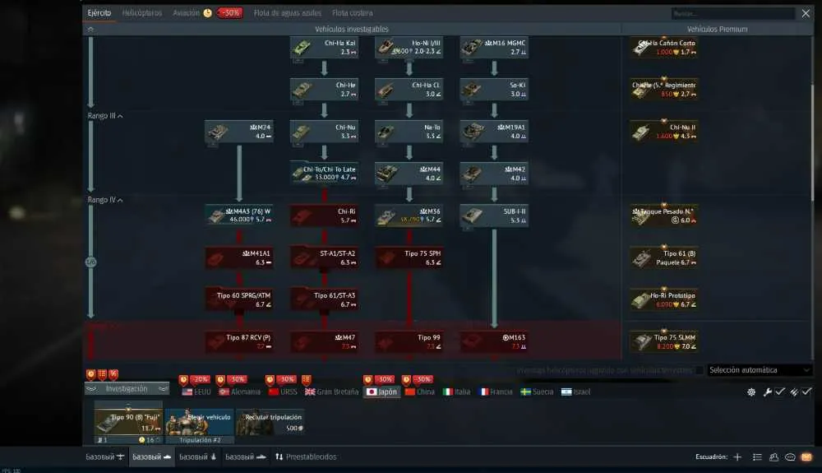The image size is (822, 473).
Task: Select premium Tipo 61 (B) Paquete card
Action: click(664, 257)
